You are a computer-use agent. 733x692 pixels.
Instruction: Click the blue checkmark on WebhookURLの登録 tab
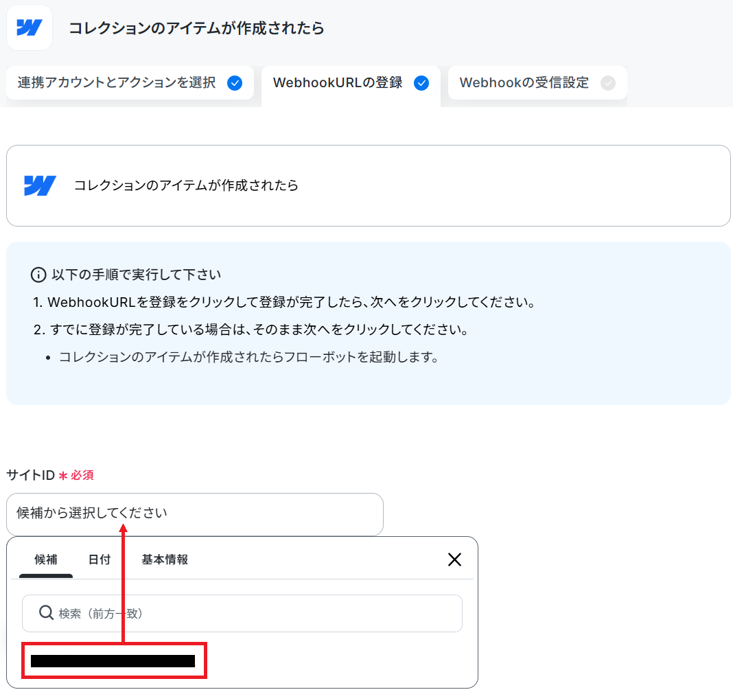[x=421, y=83]
